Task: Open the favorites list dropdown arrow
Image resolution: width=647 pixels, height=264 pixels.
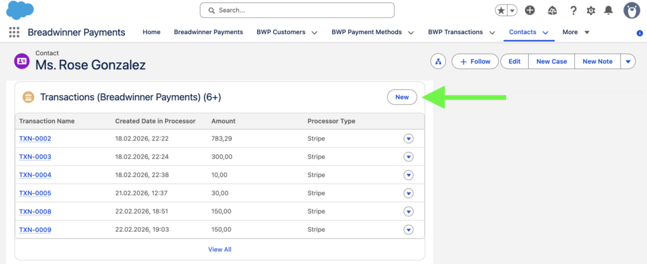Action: point(512,11)
